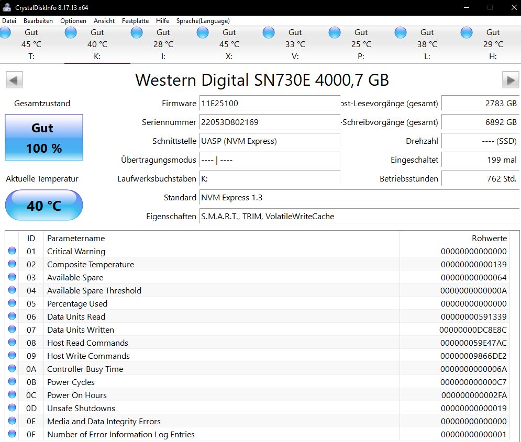Open the Datei menu
Screen dimensions: 521x442
coord(9,21)
